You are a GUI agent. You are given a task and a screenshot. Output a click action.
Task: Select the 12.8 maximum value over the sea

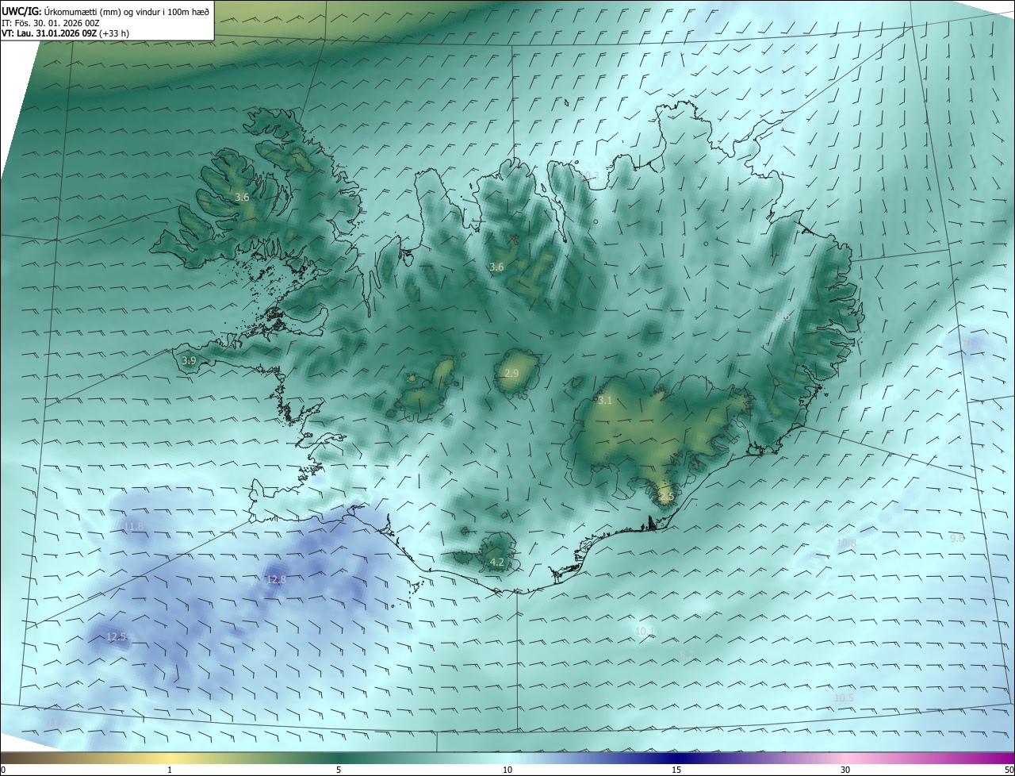pyautogui.click(x=276, y=580)
